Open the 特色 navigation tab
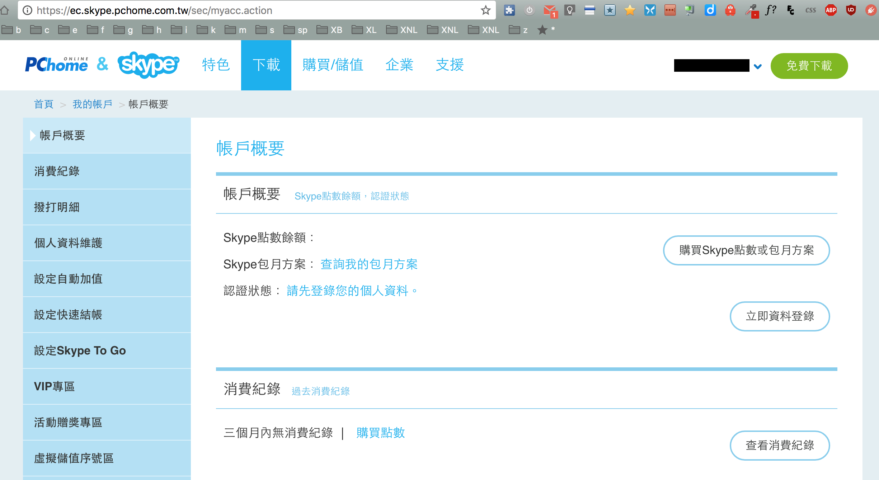 [216, 65]
